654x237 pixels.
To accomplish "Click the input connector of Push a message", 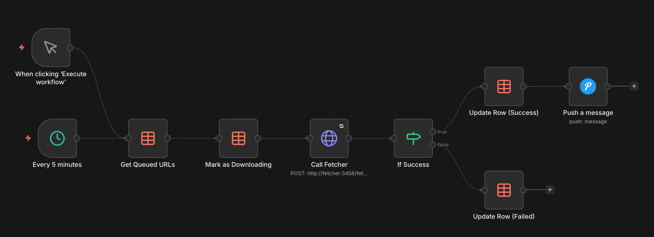I will (x=569, y=86).
